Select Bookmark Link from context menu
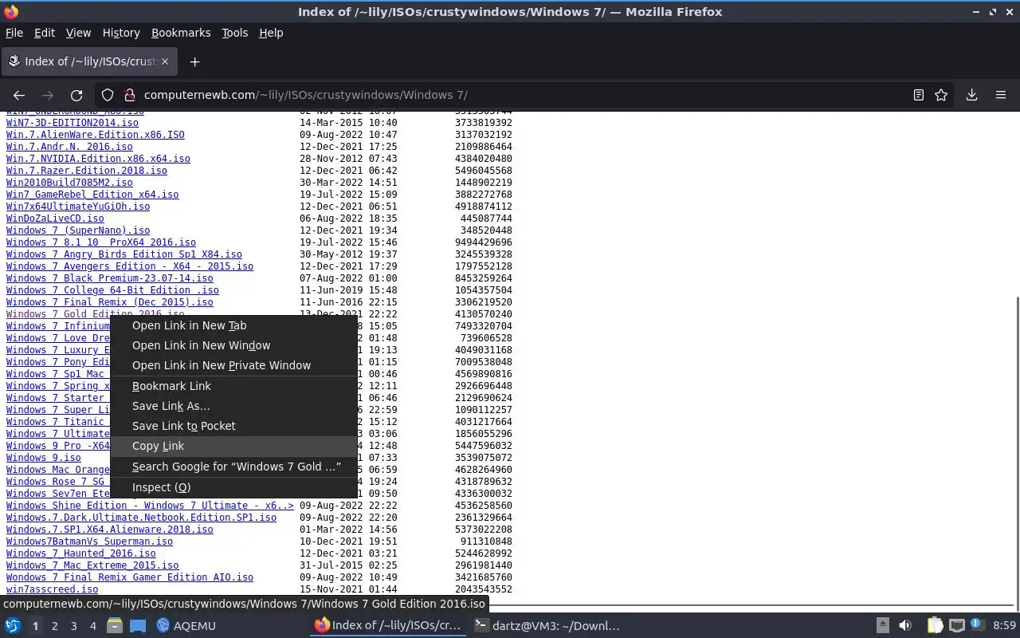This screenshot has width=1020, height=638. coord(234,386)
